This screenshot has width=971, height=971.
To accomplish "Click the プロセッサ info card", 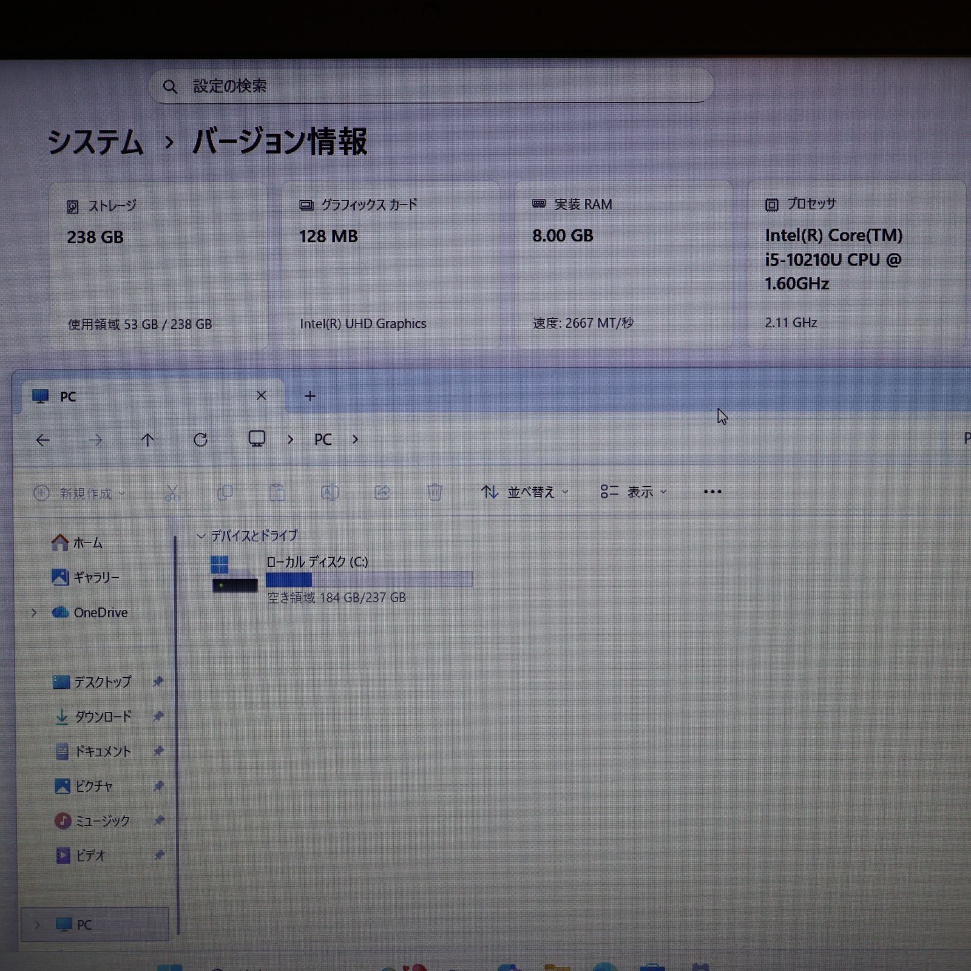I will [856, 264].
